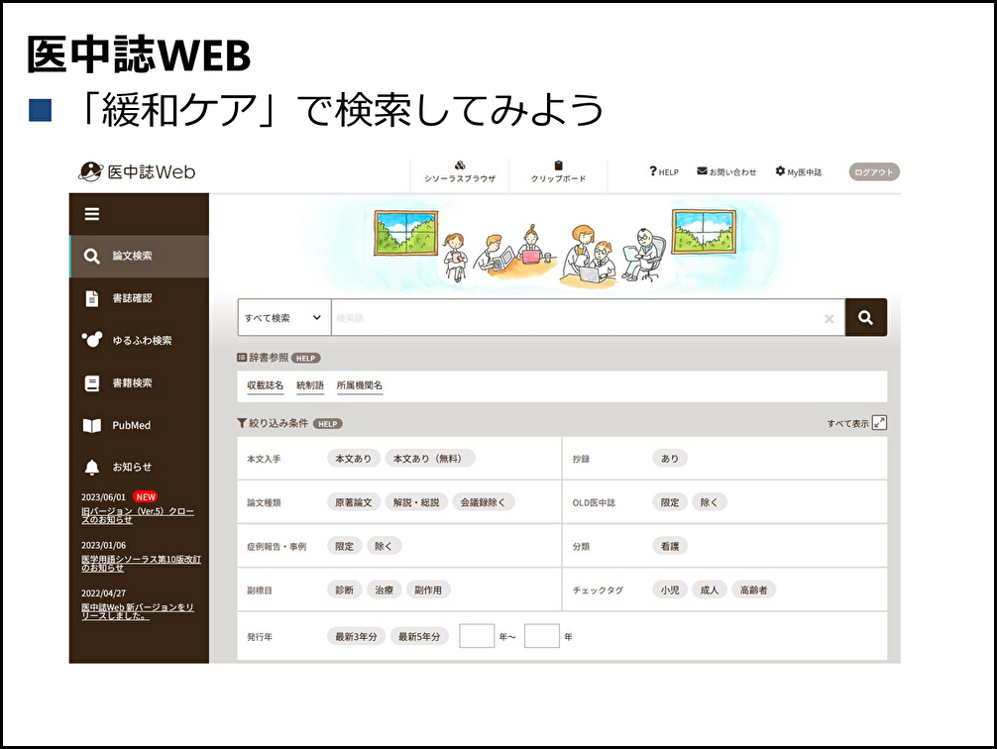This screenshot has width=997, height=749.
Task: Toggle the 解説・総説 filter
Action: click(x=416, y=502)
